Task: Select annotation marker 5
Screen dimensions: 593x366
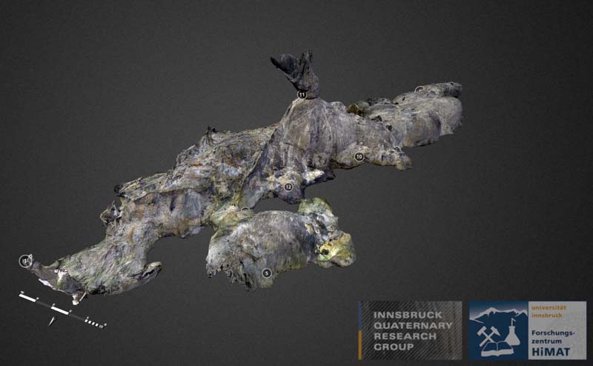Action: point(267,273)
